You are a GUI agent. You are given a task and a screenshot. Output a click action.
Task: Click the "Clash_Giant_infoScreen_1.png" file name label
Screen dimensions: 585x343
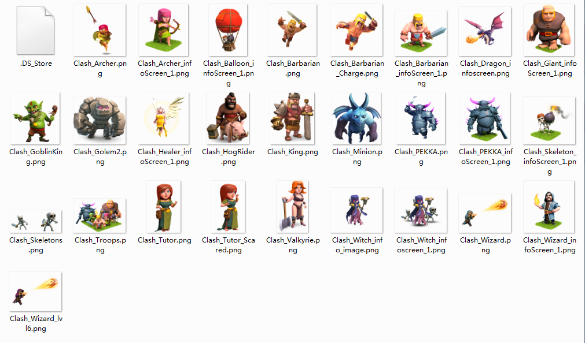550,69
